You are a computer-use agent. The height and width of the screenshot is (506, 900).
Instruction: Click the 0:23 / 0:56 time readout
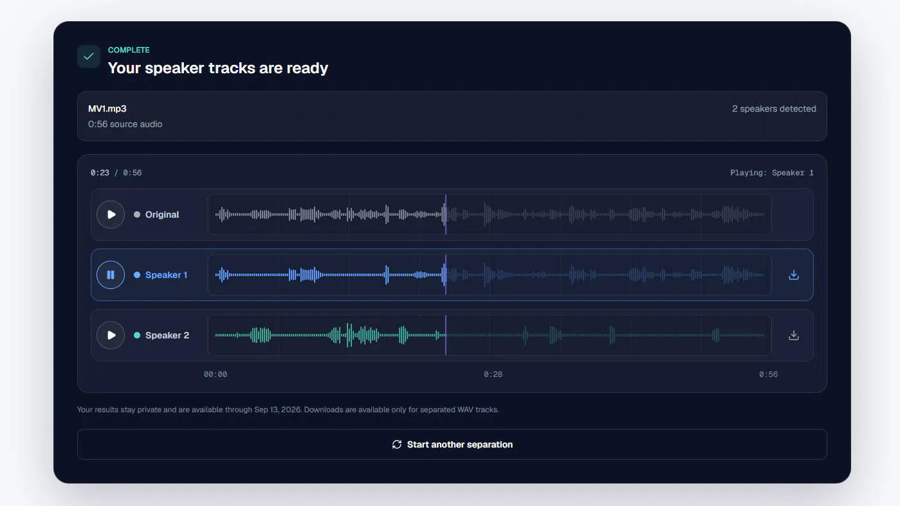(116, 173)
